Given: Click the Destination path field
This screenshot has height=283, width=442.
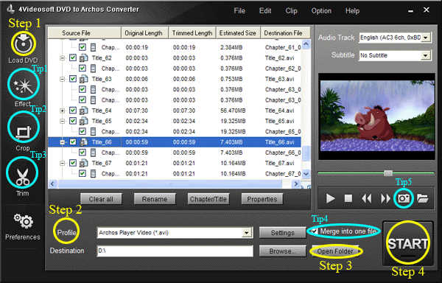Looking at the screenshot, I should 175,251.
